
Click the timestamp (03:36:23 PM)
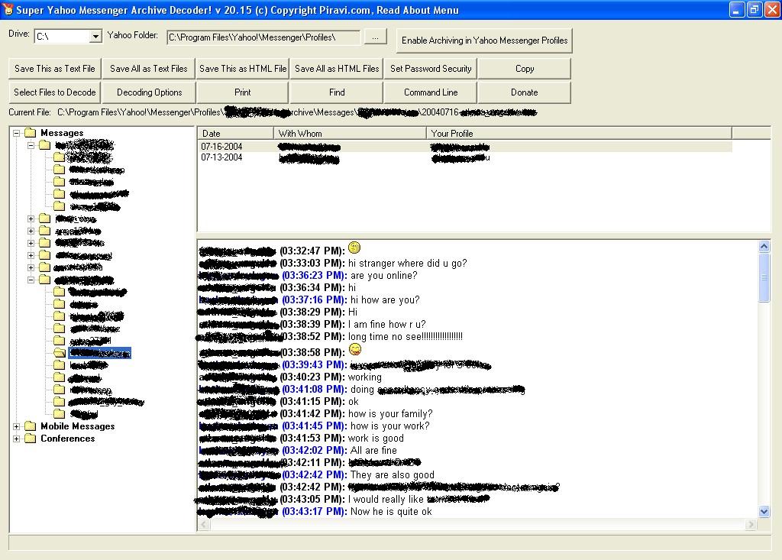click(x=314, y=276)
